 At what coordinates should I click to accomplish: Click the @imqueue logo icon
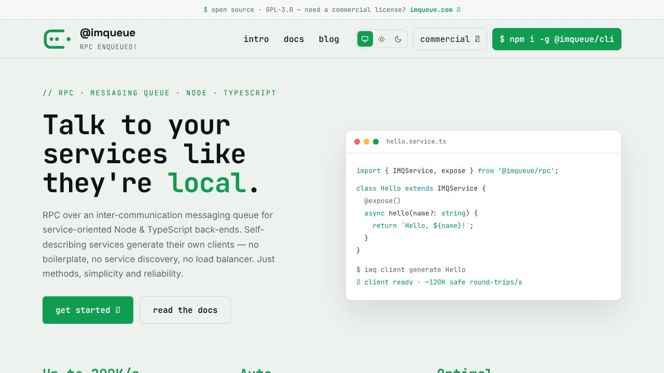point(57,39)
